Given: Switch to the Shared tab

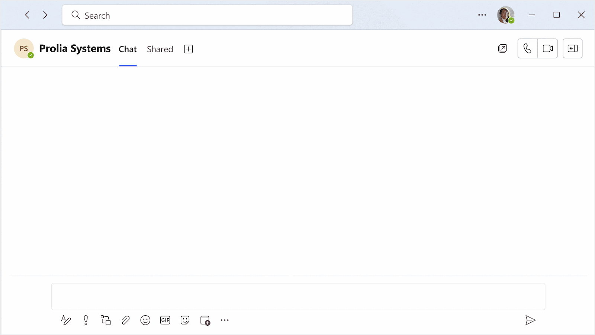Looking at the screenshot, I should [160, 49].
